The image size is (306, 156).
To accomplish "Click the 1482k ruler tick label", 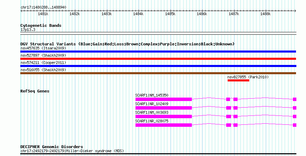I will click(75, 14).
